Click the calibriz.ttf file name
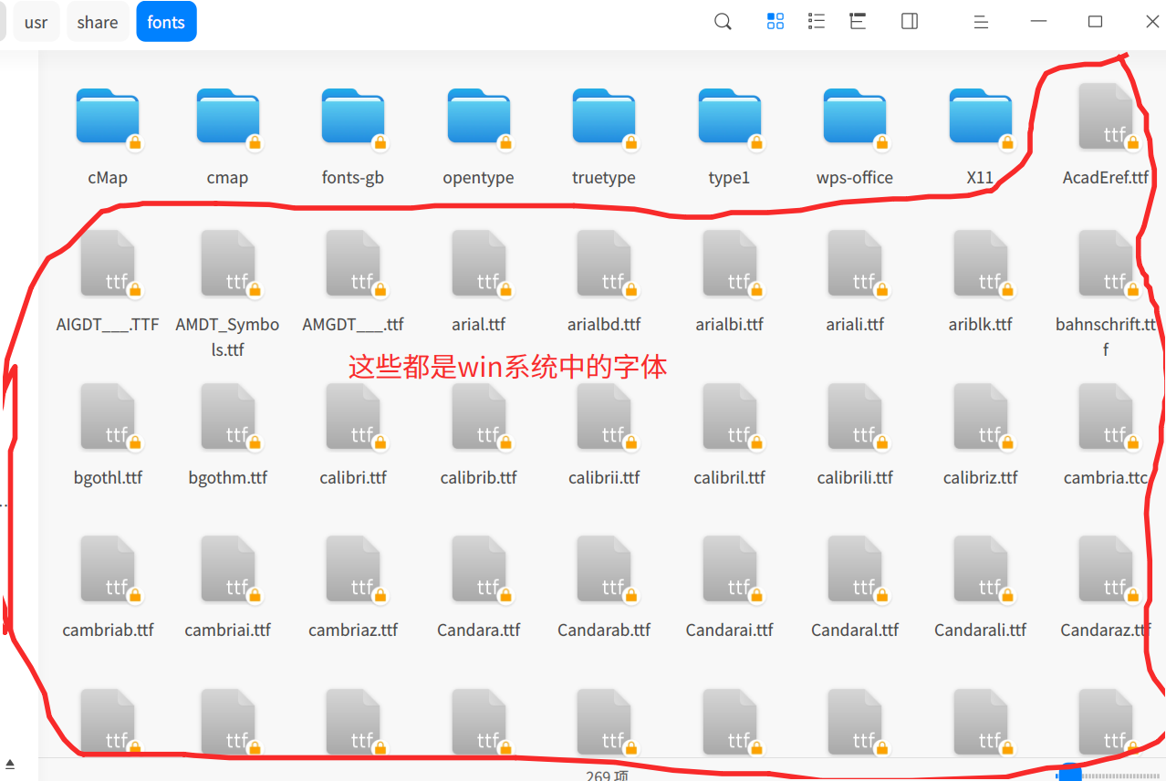1166x781 pixels. point(980,477)
